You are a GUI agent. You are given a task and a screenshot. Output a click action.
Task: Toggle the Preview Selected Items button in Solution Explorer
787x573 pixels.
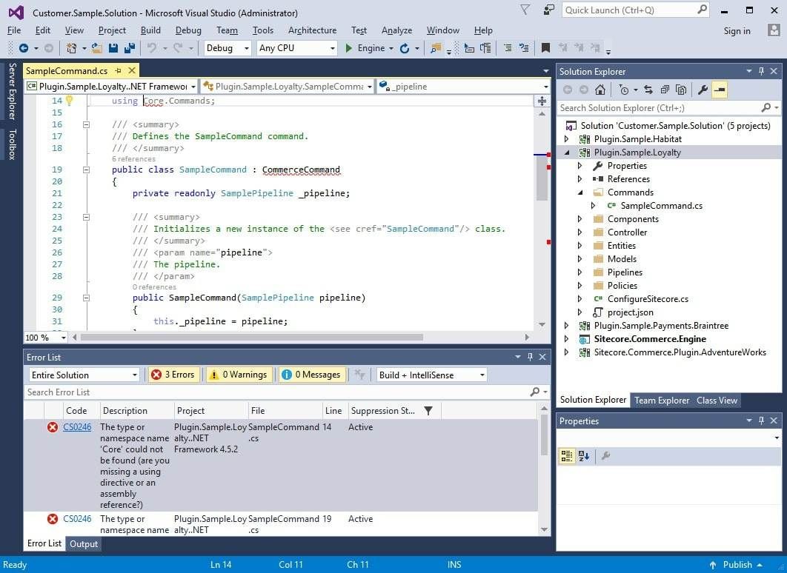(720, 90)
